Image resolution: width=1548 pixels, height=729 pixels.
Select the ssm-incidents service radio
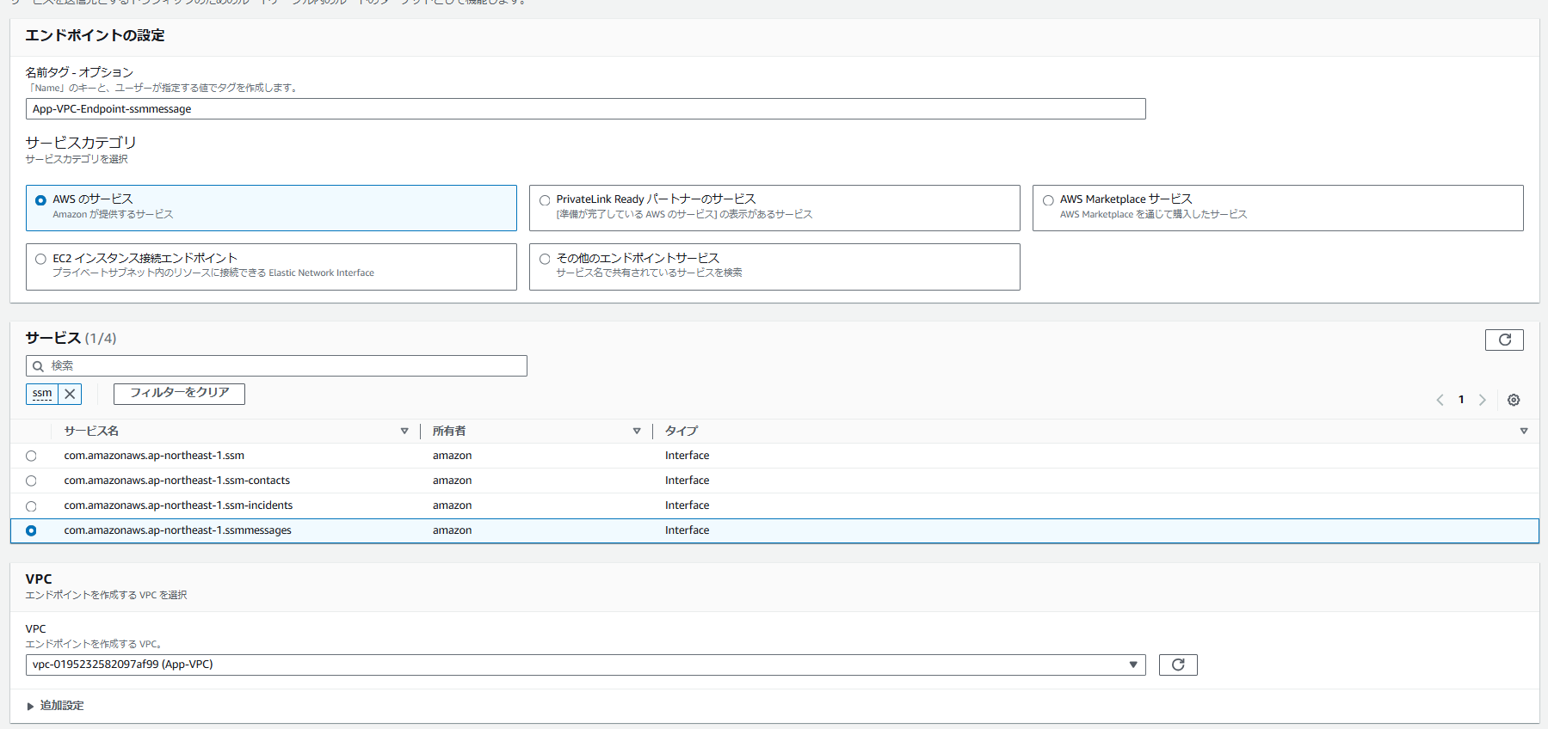coord(31,506)
